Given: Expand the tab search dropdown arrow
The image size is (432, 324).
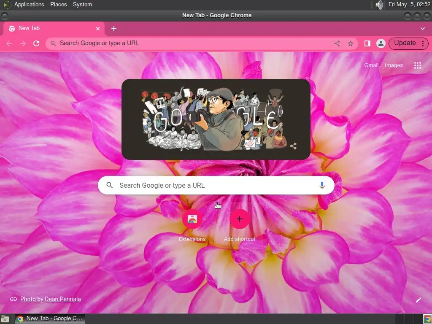Looking at the screenshot, I should pos(422,29).
